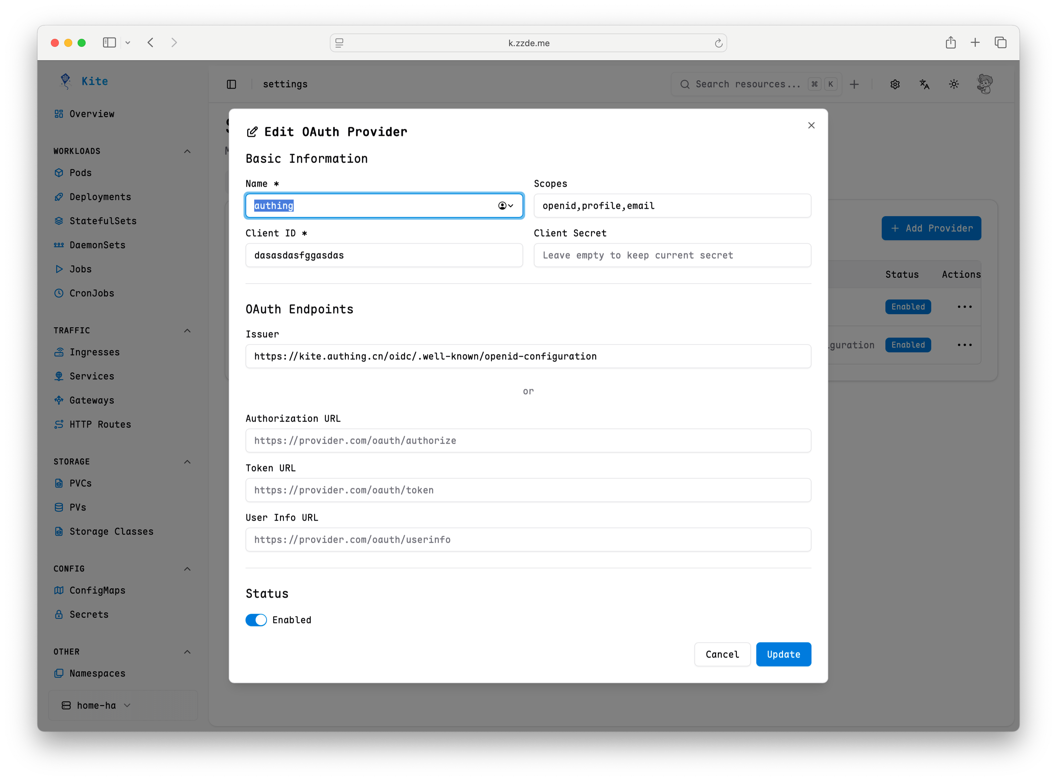Collapse the WORKLOADS section
This screenshot has height=781, width=1057.
[x=187, y=151]
